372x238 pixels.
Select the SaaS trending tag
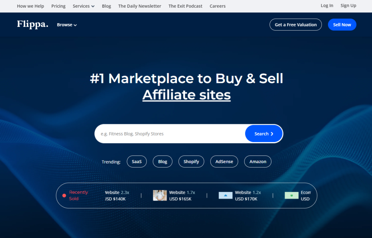point(137,162)
